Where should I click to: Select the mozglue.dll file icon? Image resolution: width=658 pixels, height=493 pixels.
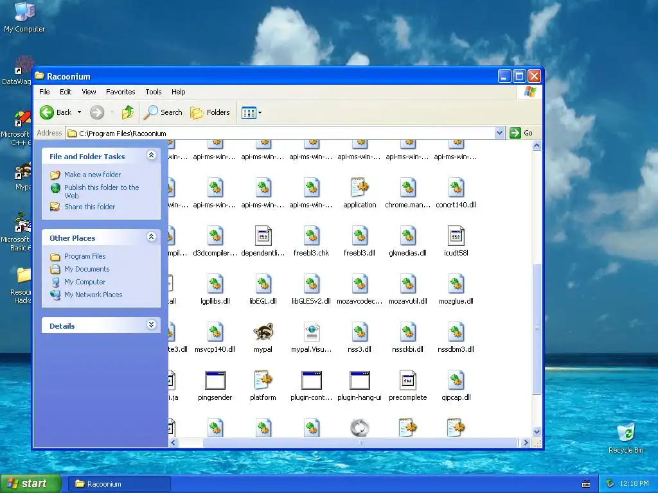456,284
